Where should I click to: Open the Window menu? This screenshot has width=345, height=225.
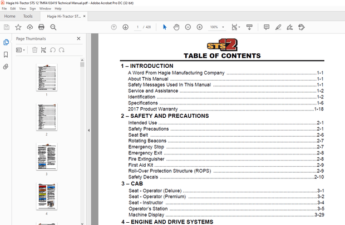(45, 8)
